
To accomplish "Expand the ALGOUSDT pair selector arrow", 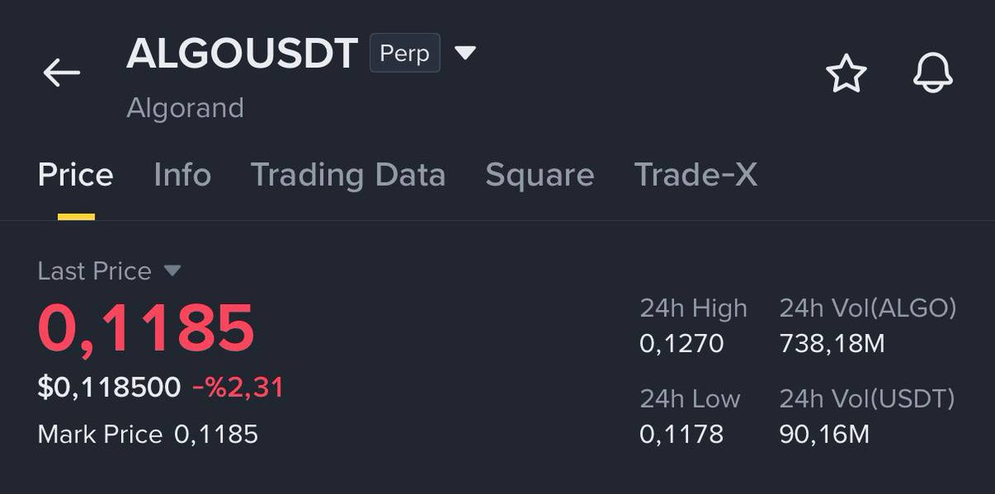I will click(465, 53).
